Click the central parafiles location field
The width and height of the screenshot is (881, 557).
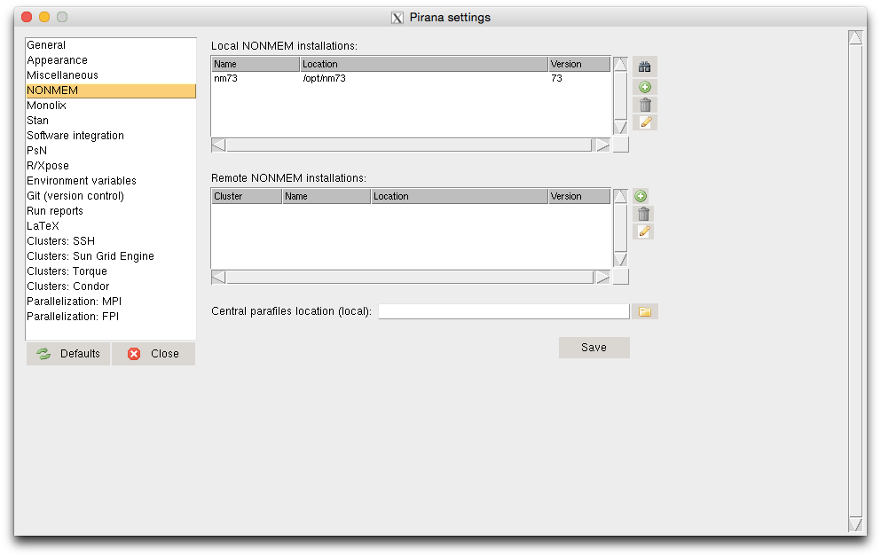click(503, 311)
